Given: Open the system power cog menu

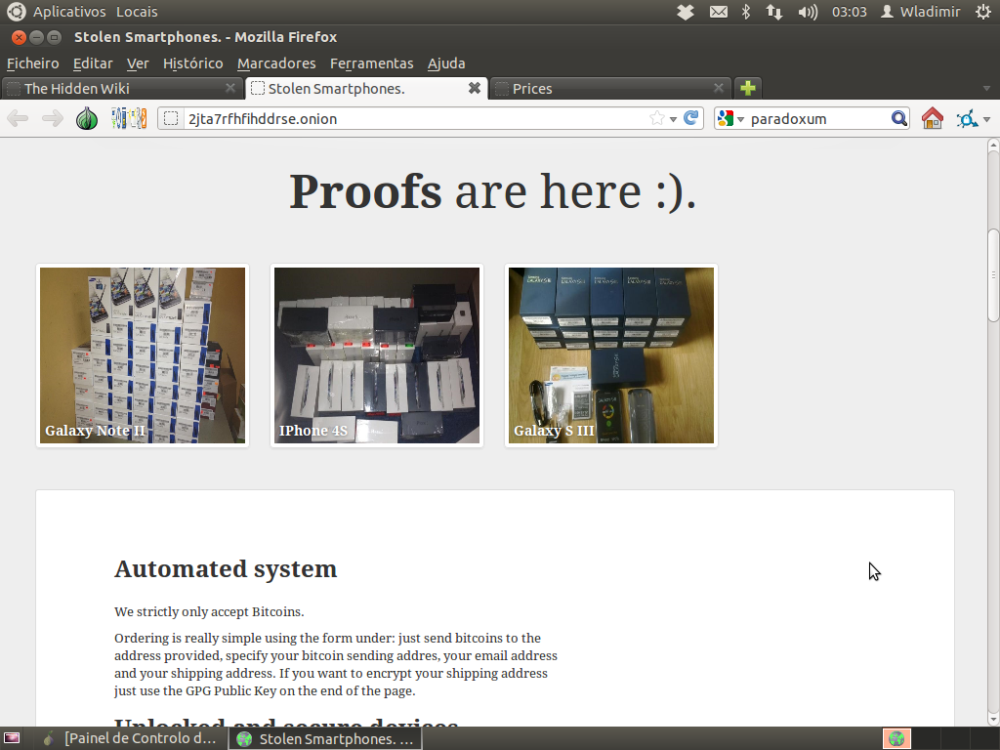Looking at the screenshot, I should pos(983,12).
